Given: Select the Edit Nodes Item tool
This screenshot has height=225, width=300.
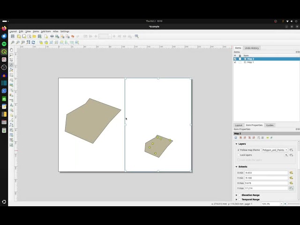Looking at the screenshot, I should (x=11, y=70).
